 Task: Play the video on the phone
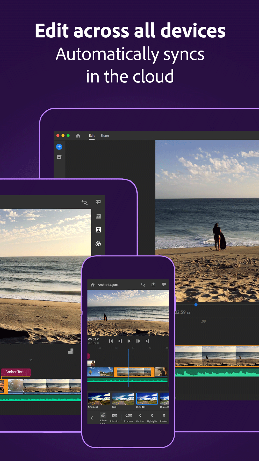click(129, 341)
